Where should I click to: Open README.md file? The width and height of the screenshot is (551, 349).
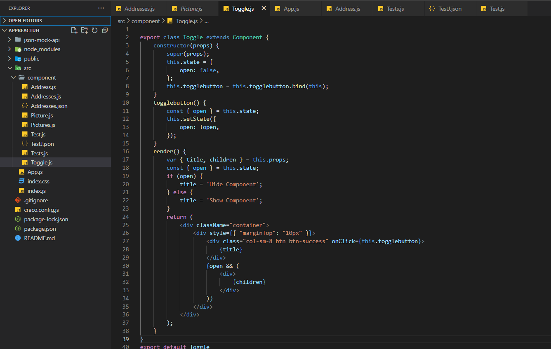point(56,238)
